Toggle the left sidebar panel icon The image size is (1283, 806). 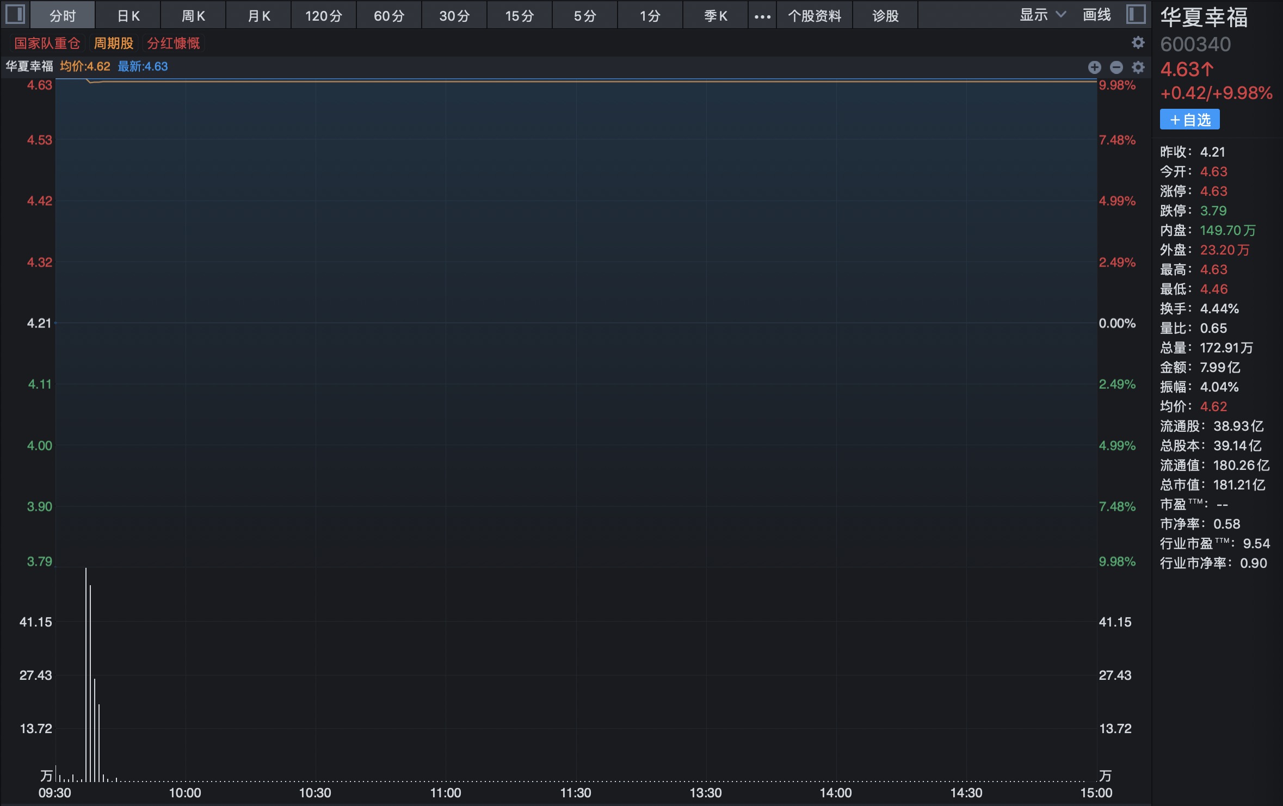coord(15,15)
